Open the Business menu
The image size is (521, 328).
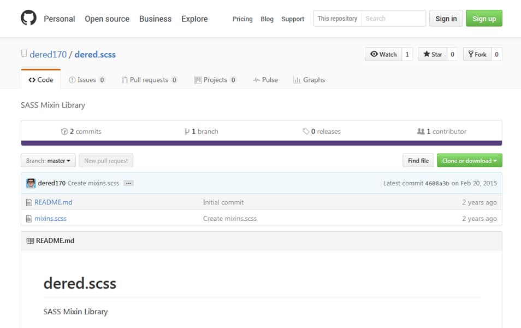coord(155,19)
